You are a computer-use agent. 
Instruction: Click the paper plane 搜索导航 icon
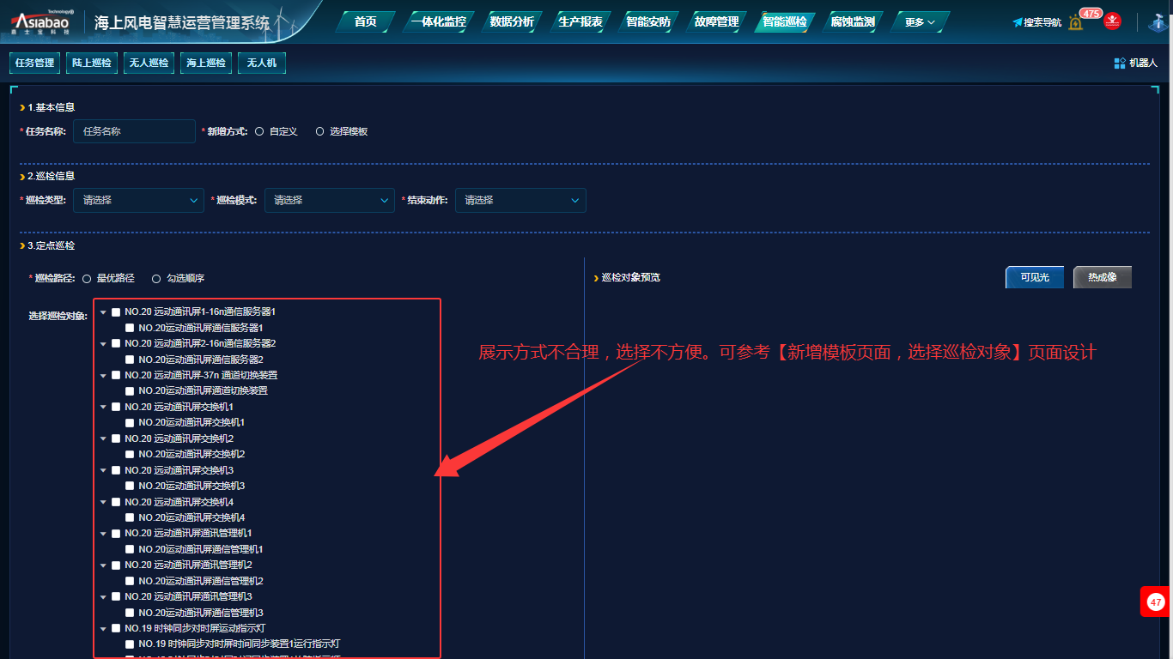click(x=1018, y=22)
